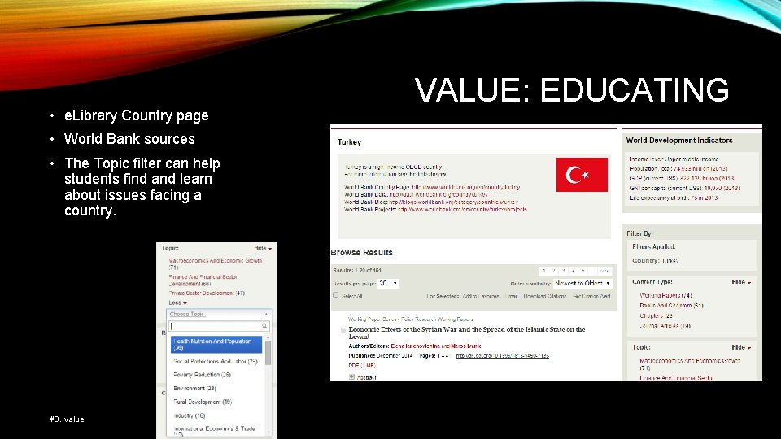Click the article DOI link
The width and height of the screenshot is (781, 439).
(x=503, y=356)
